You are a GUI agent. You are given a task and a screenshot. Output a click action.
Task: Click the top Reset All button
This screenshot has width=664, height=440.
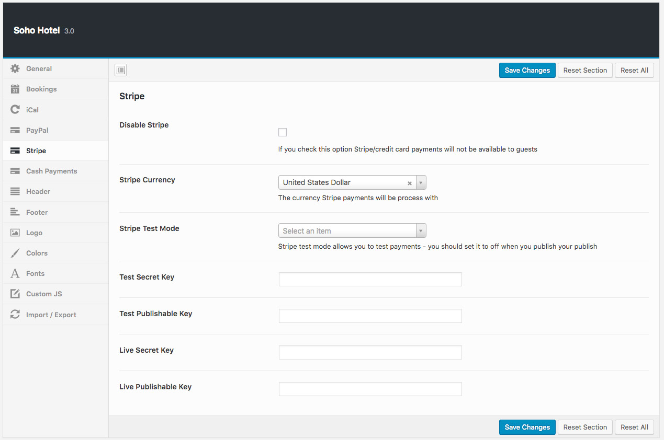[x=634, y=70]
